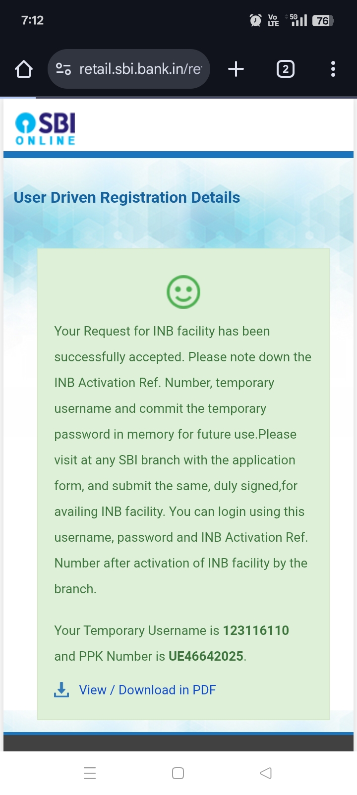The width and height of the screenshot is (357, 795).
Task: Click User Driven Registration Details heading
Action: point(127,197)
